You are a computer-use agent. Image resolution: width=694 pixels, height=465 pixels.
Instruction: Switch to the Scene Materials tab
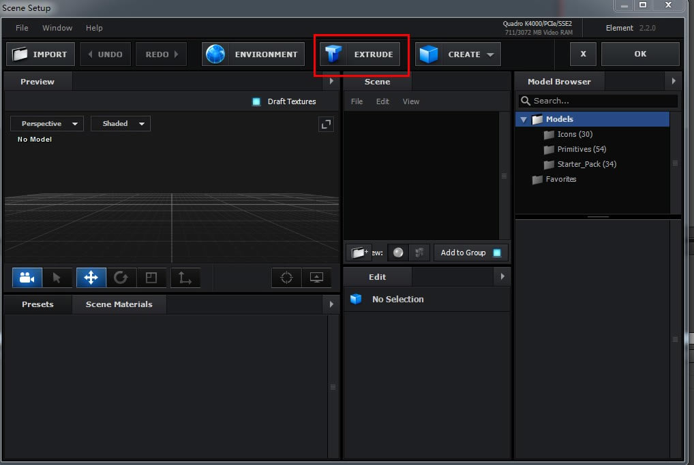point(119,304)
